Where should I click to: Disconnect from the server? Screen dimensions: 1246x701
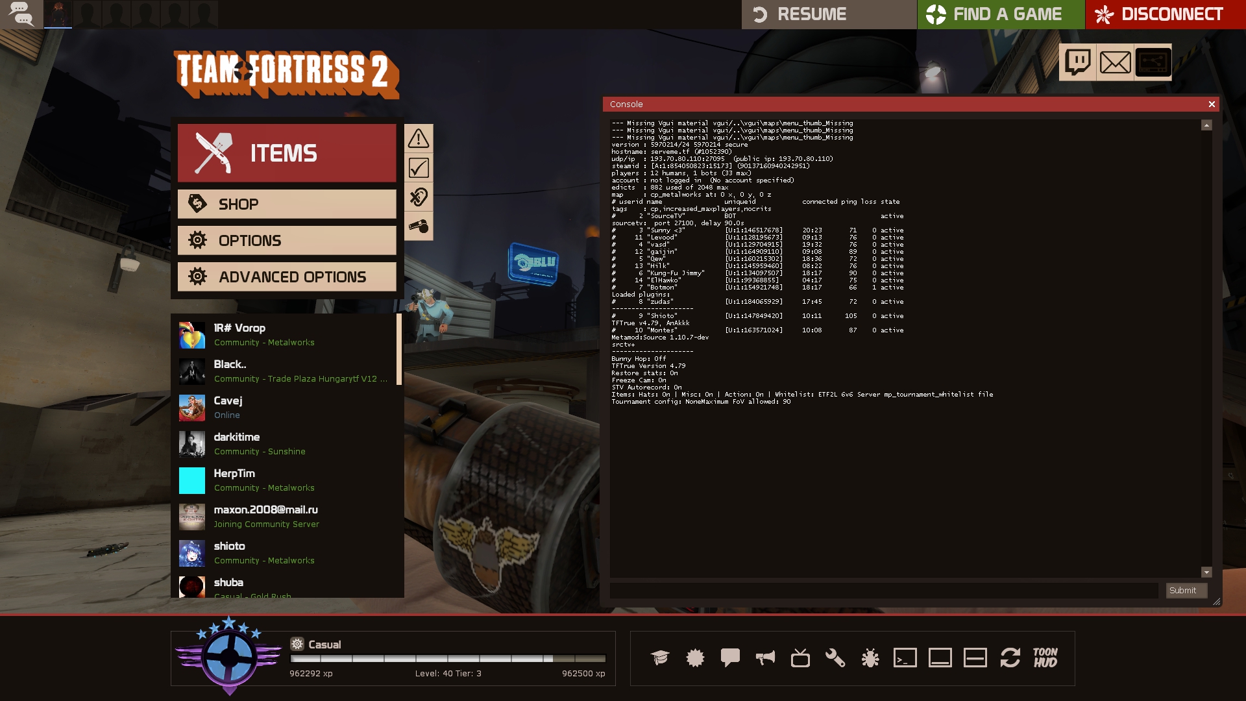[x=1166, y=14]
